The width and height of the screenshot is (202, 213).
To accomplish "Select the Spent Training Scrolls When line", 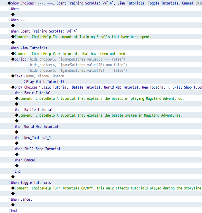I will [x=101, y=31].
